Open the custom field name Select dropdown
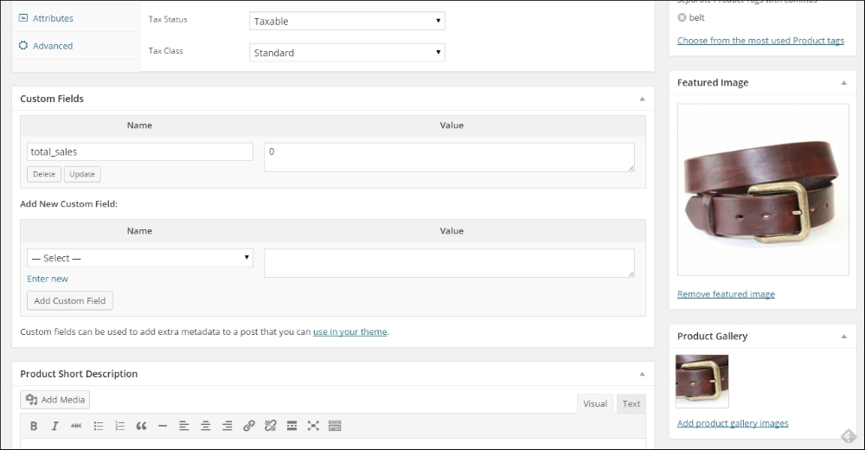This screenshot has width=865, height=450. click(x=140, y=258)
